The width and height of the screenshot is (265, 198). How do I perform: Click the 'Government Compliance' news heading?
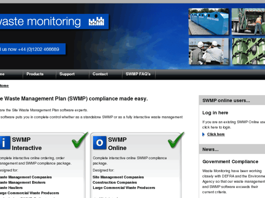(x=230, y=162)
